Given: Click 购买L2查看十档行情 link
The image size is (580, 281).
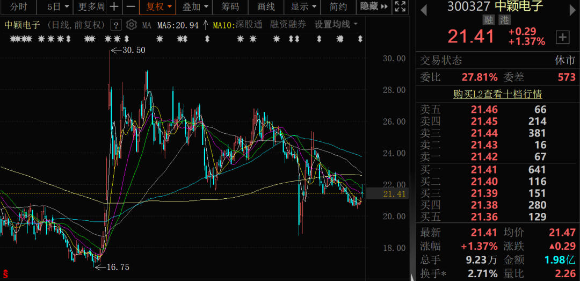Looking at the screenshot, I should 497,95.
